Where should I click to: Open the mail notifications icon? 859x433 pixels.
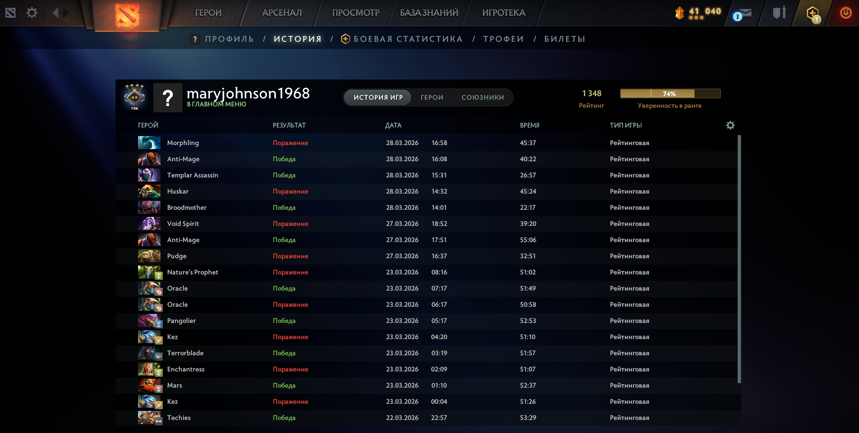click(743, 14)
